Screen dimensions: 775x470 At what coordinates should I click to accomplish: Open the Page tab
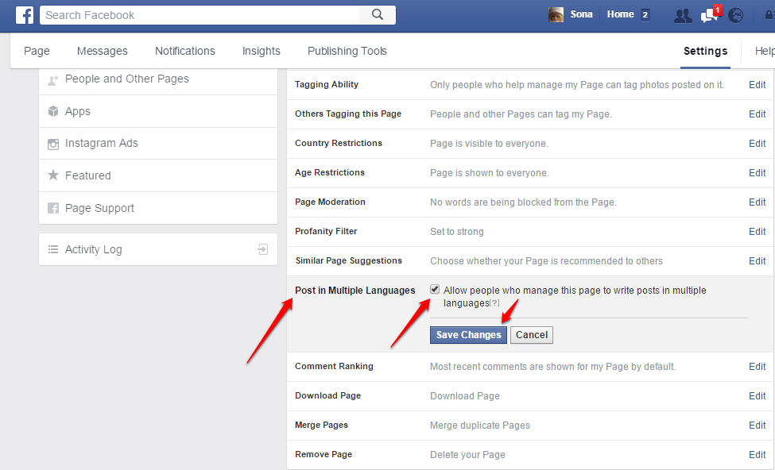pyautogui.click(x=37, y=51)
